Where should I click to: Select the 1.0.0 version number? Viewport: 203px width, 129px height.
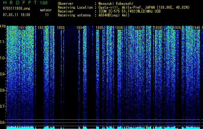coord(44,3)
